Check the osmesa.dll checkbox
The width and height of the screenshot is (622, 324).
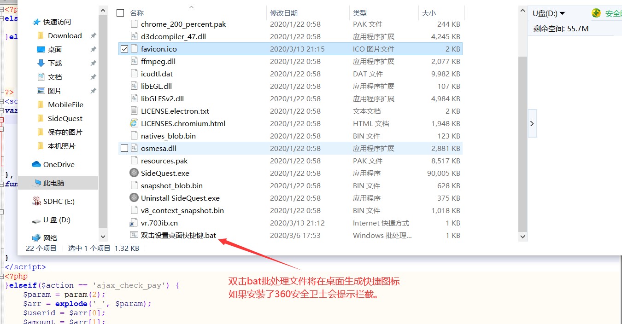[124, 148]
